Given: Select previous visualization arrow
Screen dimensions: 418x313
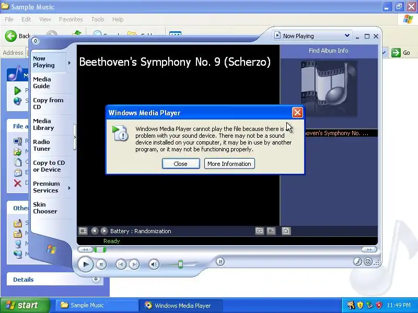Looking at the screenshot, I should pos(95,231).
